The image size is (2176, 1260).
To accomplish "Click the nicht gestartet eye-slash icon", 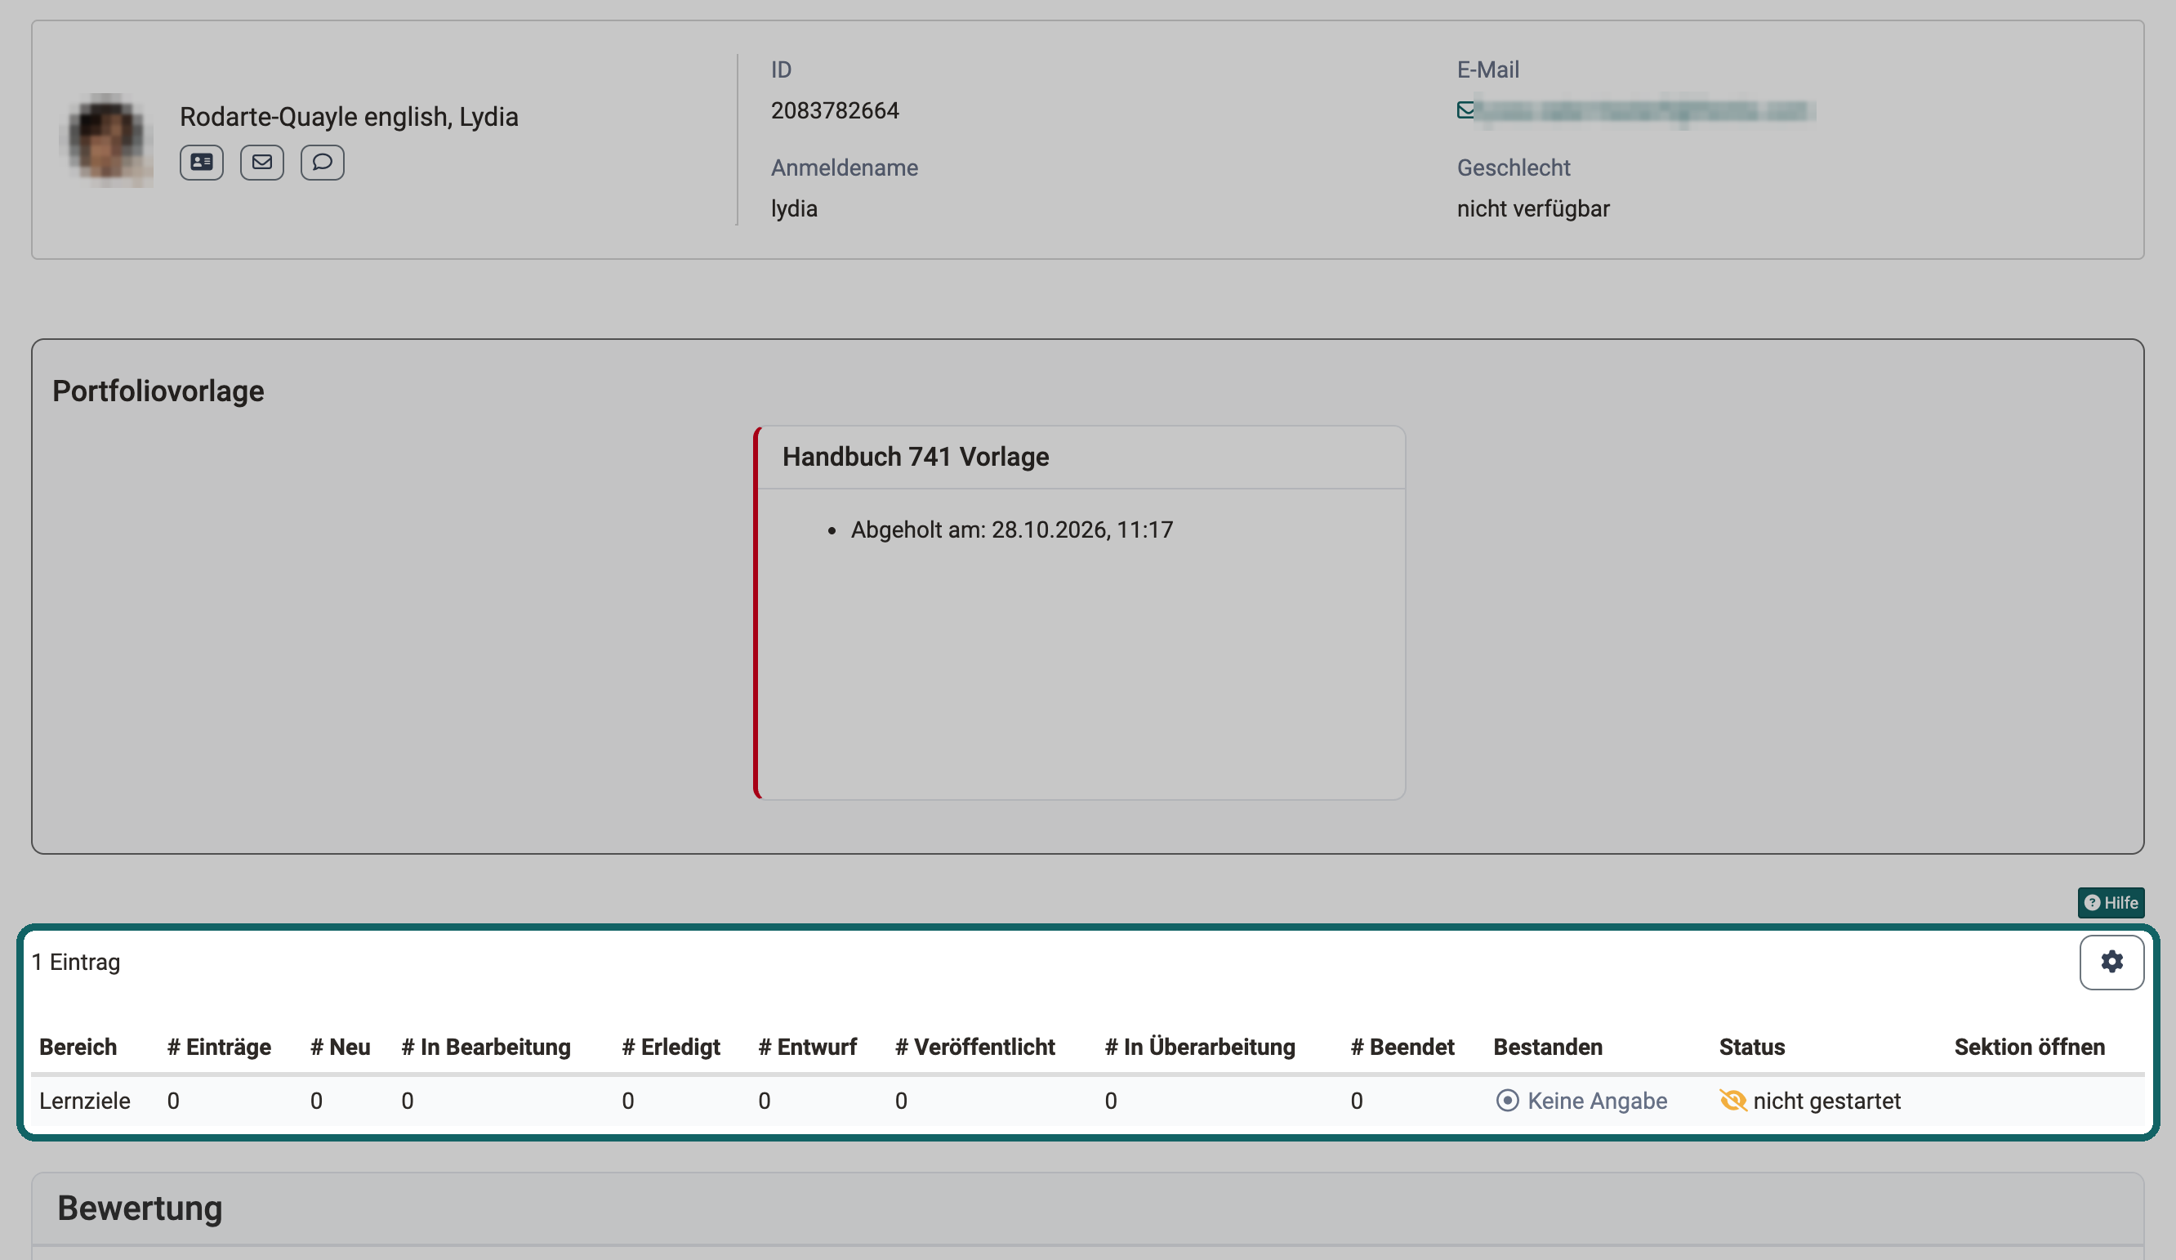I will 1732,1100.
